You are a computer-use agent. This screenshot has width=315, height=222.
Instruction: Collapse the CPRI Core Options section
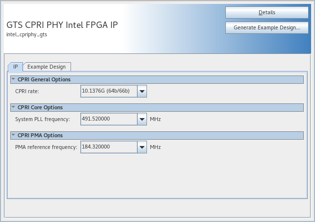(13, 107)
